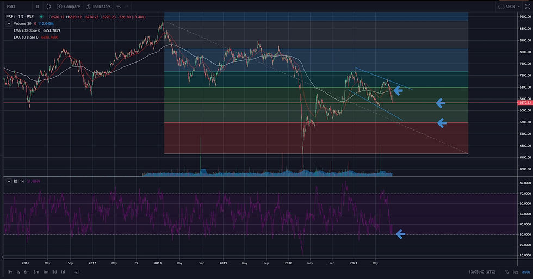Enter fullscreen mode via corner arrows icon
533x279 pixels.
tap(528, 7)
